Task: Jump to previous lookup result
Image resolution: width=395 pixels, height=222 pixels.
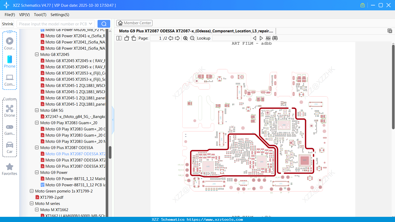Action: pos(254,38)
